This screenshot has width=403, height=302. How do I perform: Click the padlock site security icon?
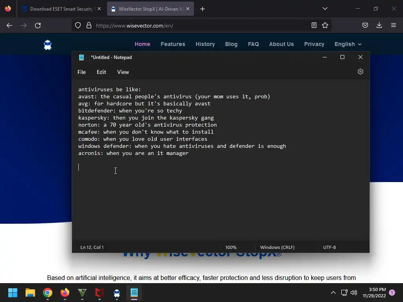(x=89, y=25)
